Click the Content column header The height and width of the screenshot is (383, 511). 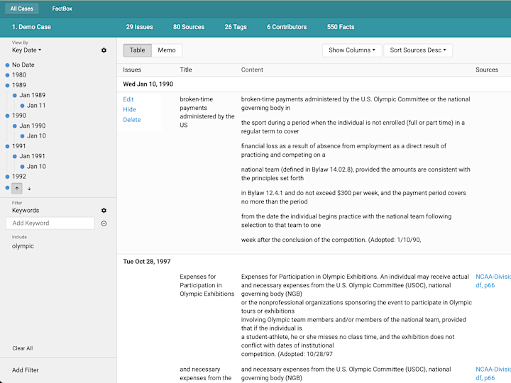[x=252, y=70]
